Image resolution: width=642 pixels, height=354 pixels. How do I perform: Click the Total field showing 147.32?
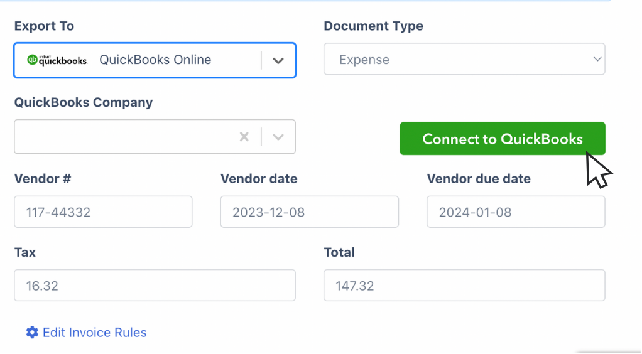coord(464,286)
